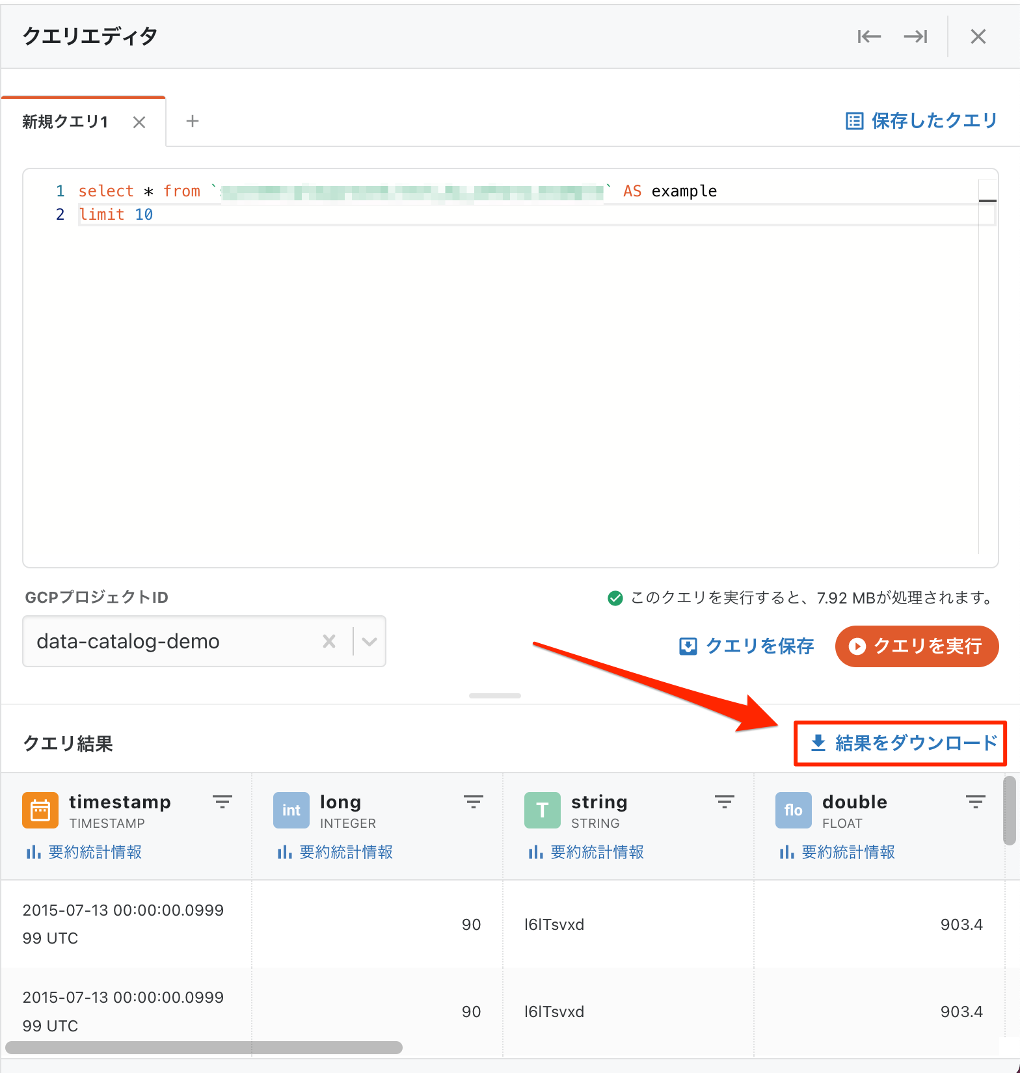Clear the data-catalog-demo project selection
This screenshot has width=1020, height=1073.
tap(329, 641)
